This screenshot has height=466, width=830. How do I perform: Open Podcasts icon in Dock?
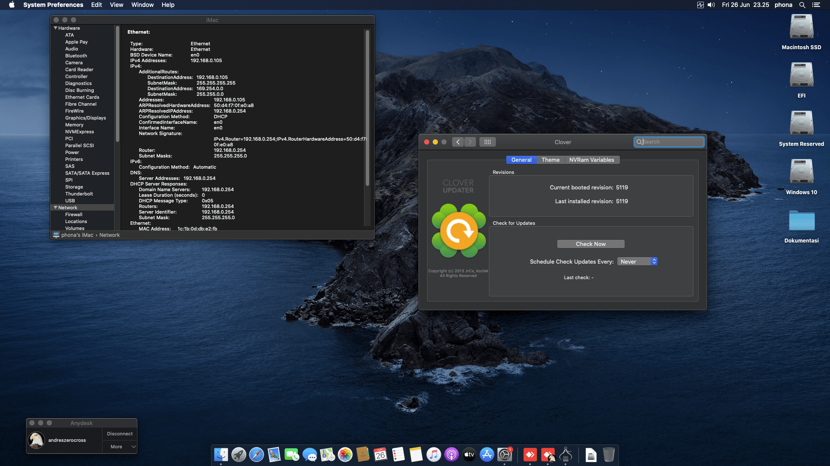[451, 455]
